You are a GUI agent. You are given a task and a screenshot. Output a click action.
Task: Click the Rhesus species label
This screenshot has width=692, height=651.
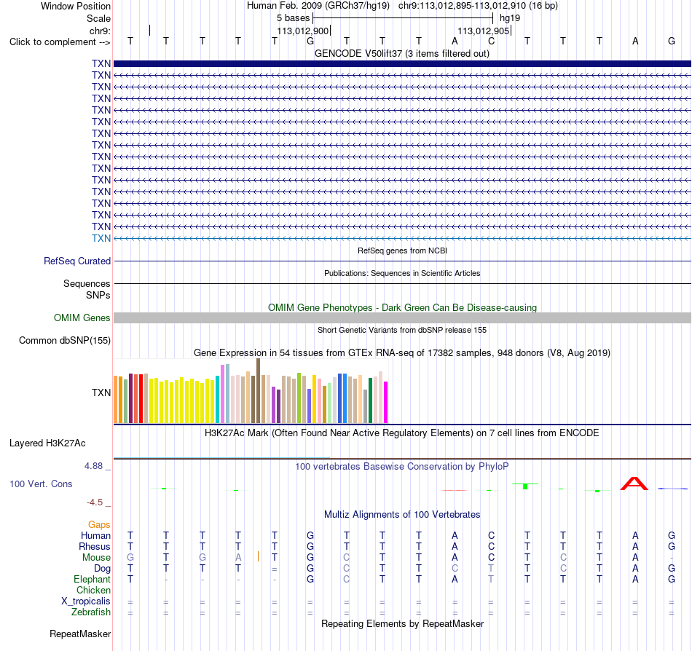click(x=94, y=546)
